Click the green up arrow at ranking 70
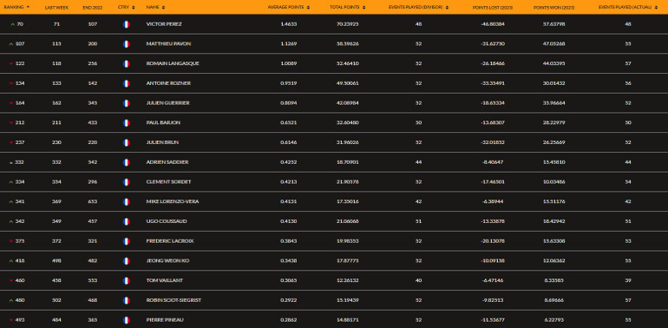 point(12,24)
